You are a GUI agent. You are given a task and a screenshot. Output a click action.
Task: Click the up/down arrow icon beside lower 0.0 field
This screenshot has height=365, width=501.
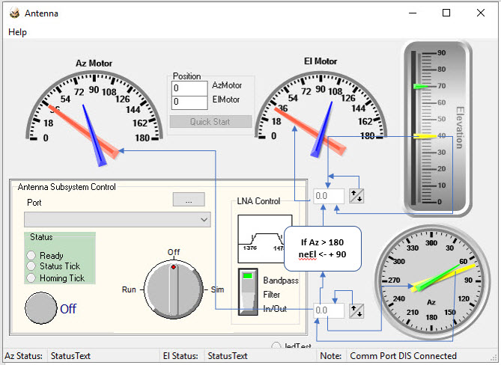(357, 310)
